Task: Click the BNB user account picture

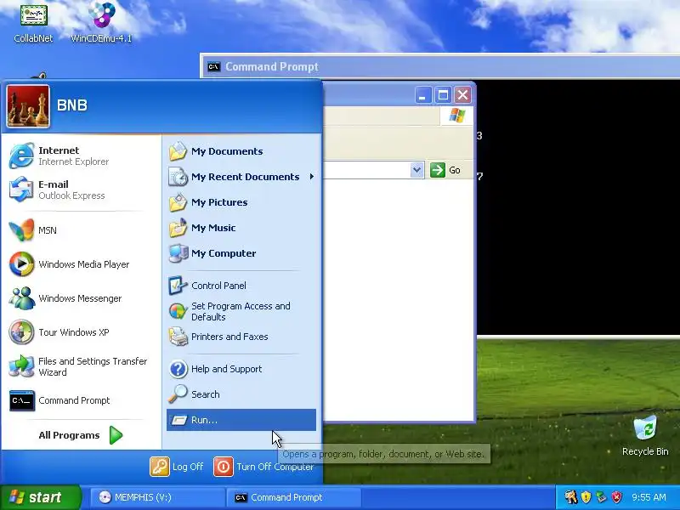Action: 28,106
